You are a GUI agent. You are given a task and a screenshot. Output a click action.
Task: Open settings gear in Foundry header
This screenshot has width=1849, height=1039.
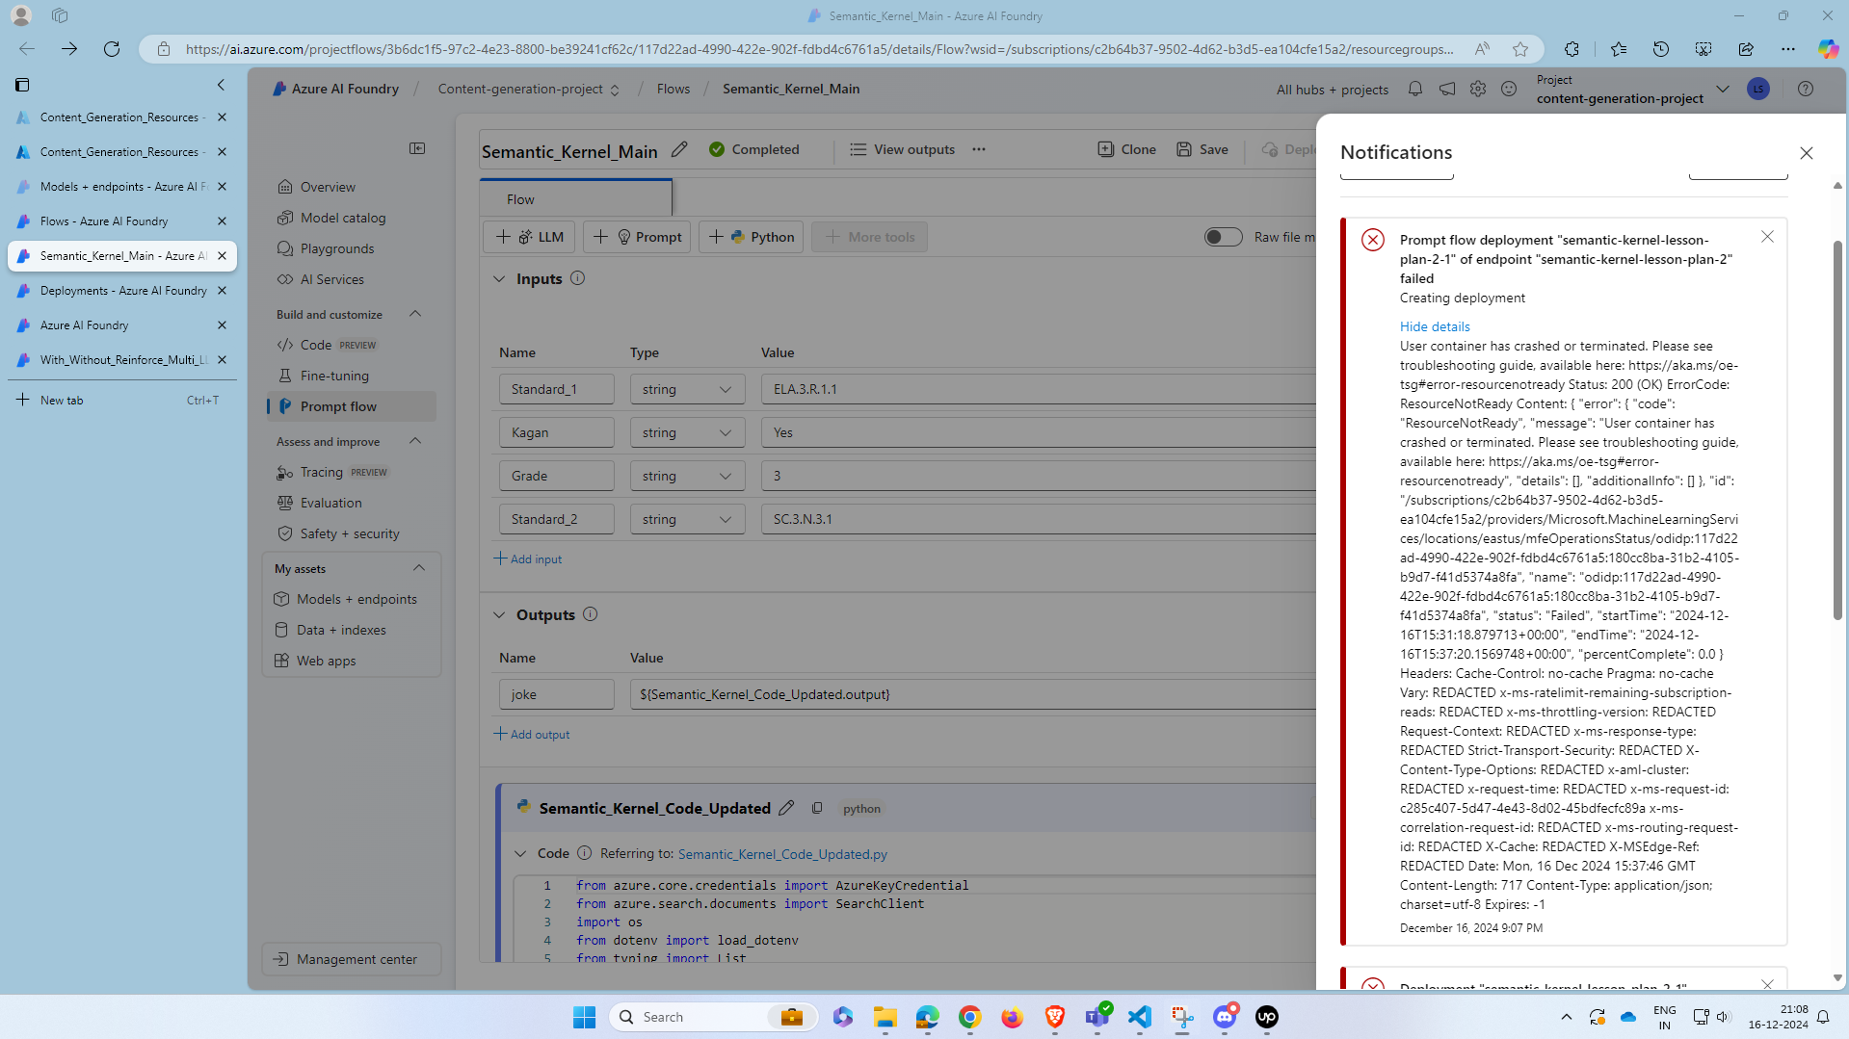point(1478,89)
